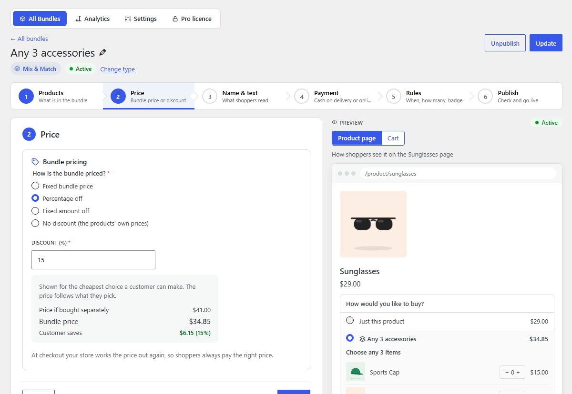Select the Fixed bundle price option
572x394 pixels.
point(35,186)
